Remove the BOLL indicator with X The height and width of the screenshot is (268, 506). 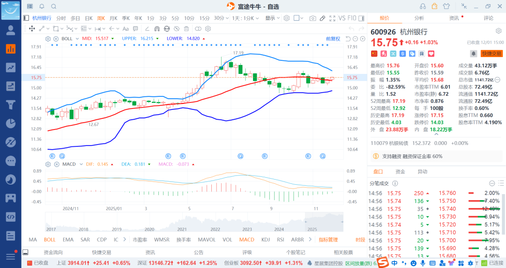pyautogui.click(x=56, y=39)
